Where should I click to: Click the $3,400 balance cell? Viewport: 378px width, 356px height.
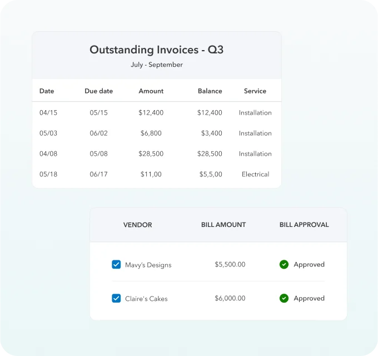point(211,133)
